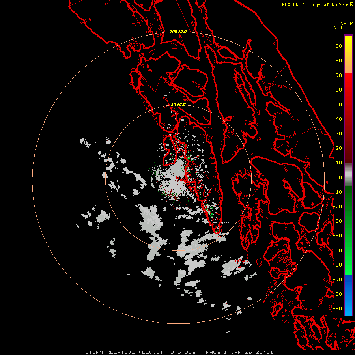Select the 80 knot scale value
Image resolution: width=355 pixels, height=355 pixels.
339,61
